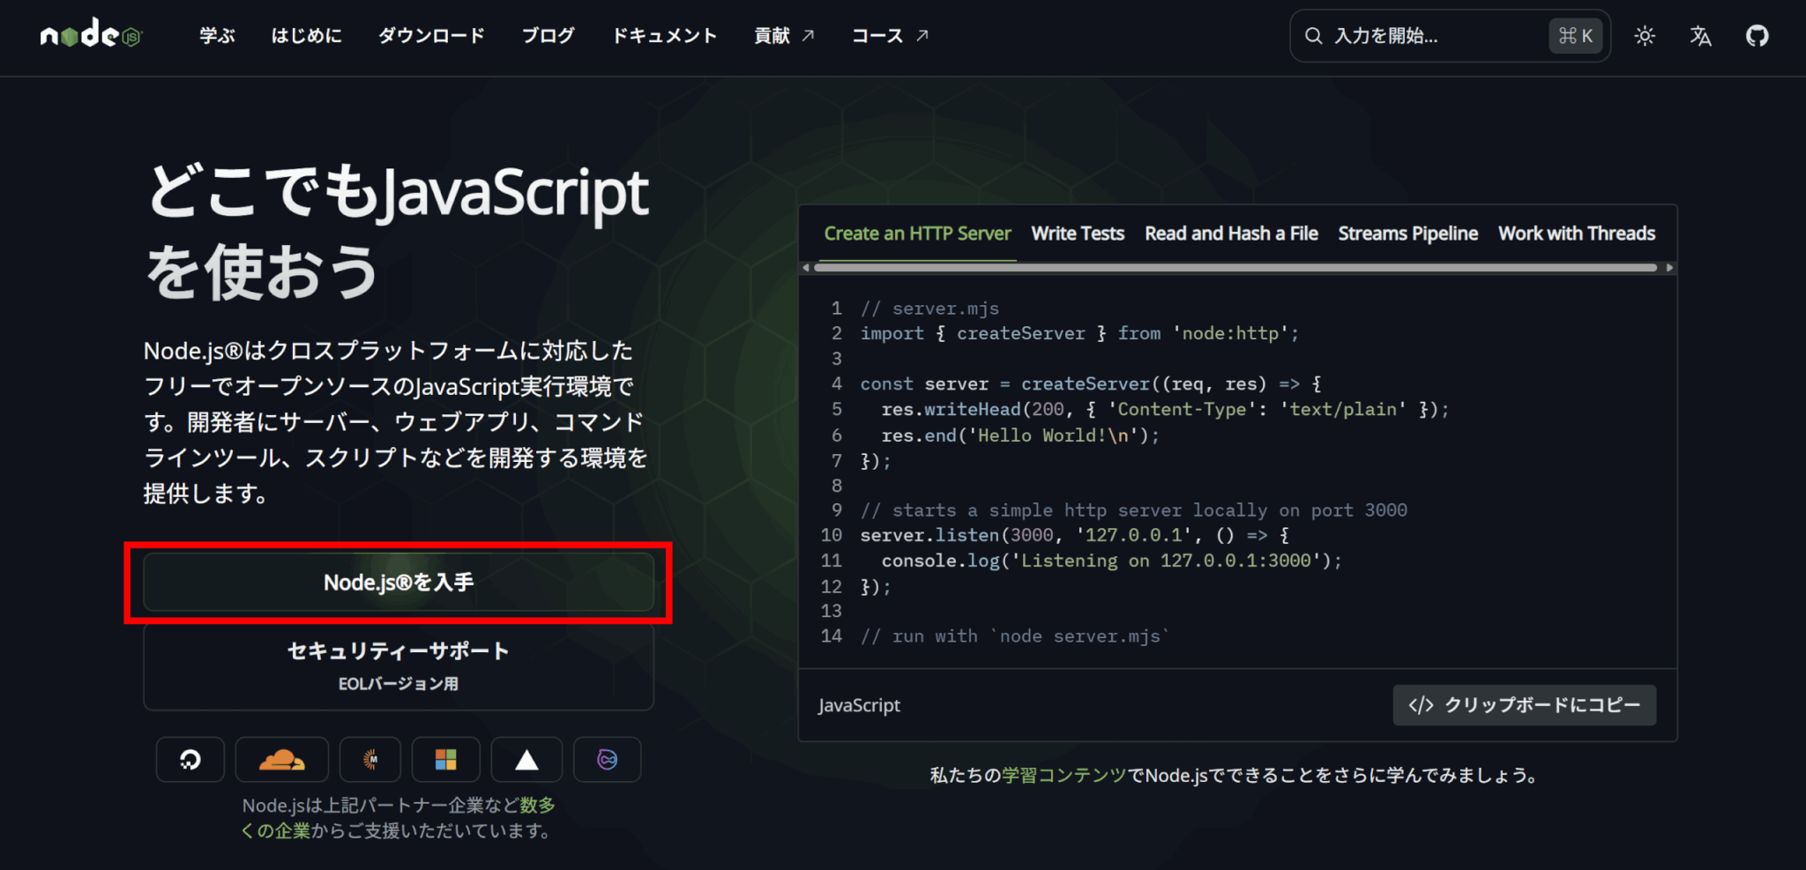Image resolution: width=1806 pixels, height=870 pixels.
Task: Click right arrow of tabs scrollbar
Action: (x=1668, y=268)
